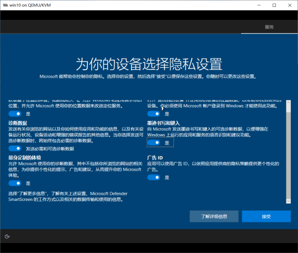Click the 发送必需和可选诊断数据 label
The image size is (298, 253).
[50, 149]
